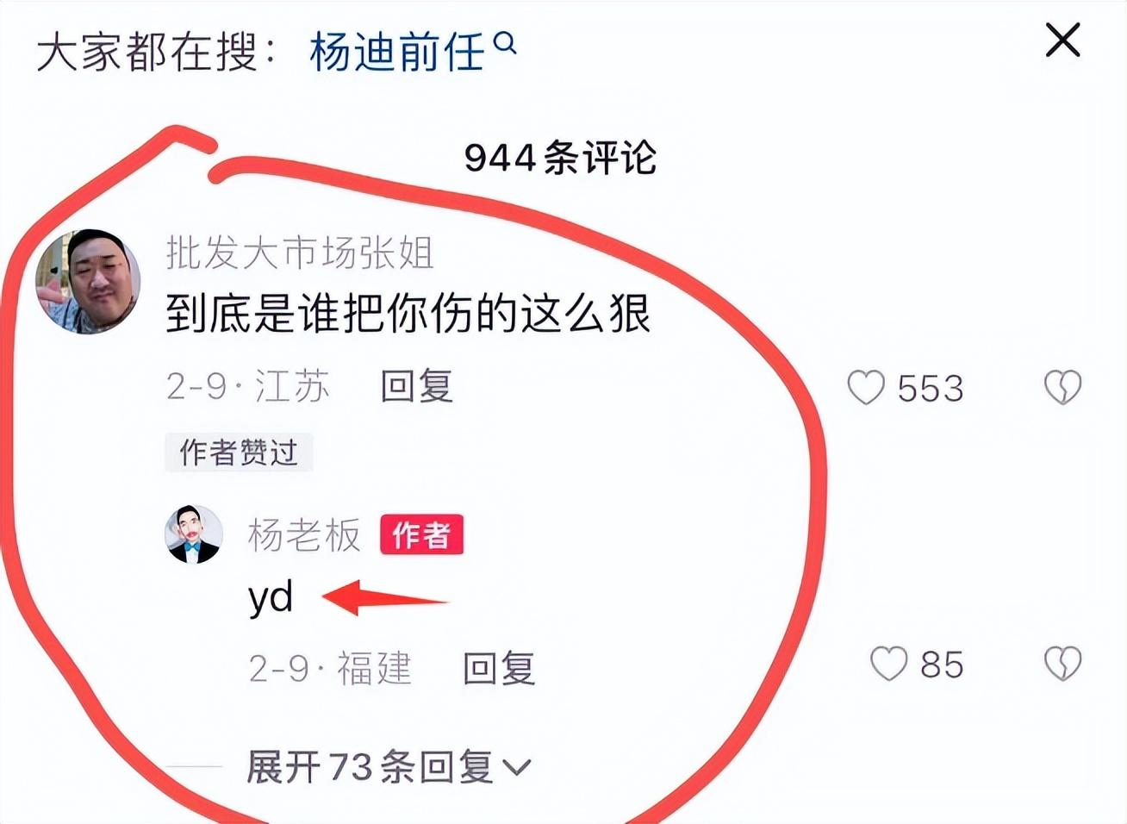The image size is (1127, 824).
Task: Open username 批发大市场张姐
Action: click(x=299, y=253)
